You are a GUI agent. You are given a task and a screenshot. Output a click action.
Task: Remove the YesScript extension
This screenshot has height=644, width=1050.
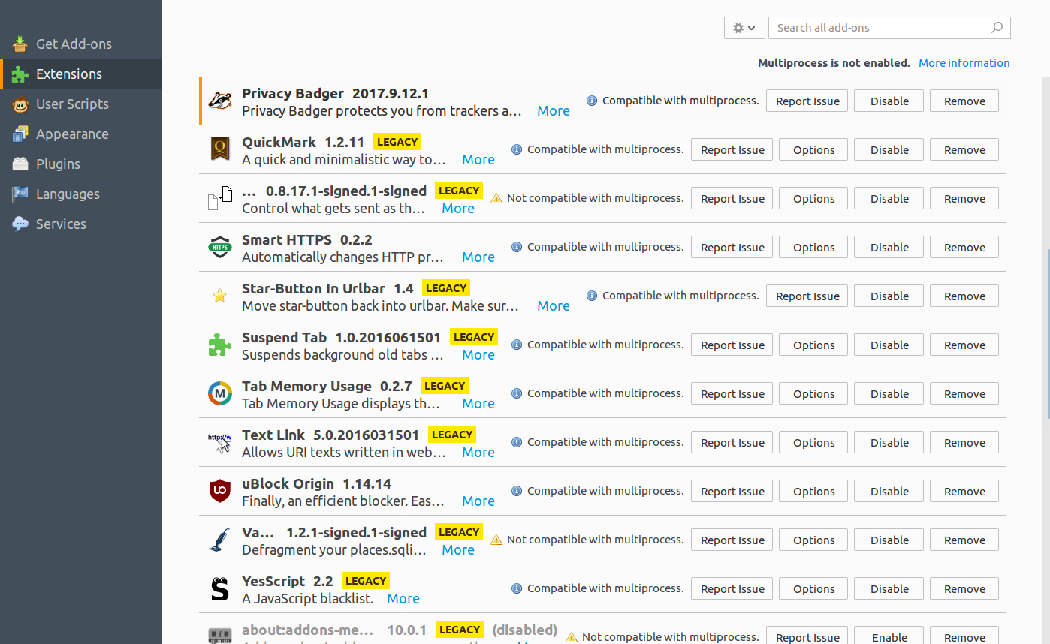tap(964, 589)
